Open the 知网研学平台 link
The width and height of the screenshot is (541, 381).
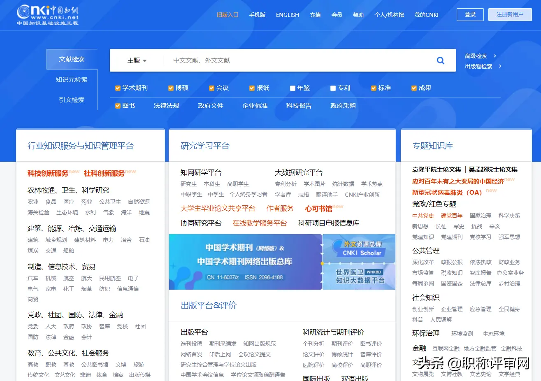click(201, 172)
